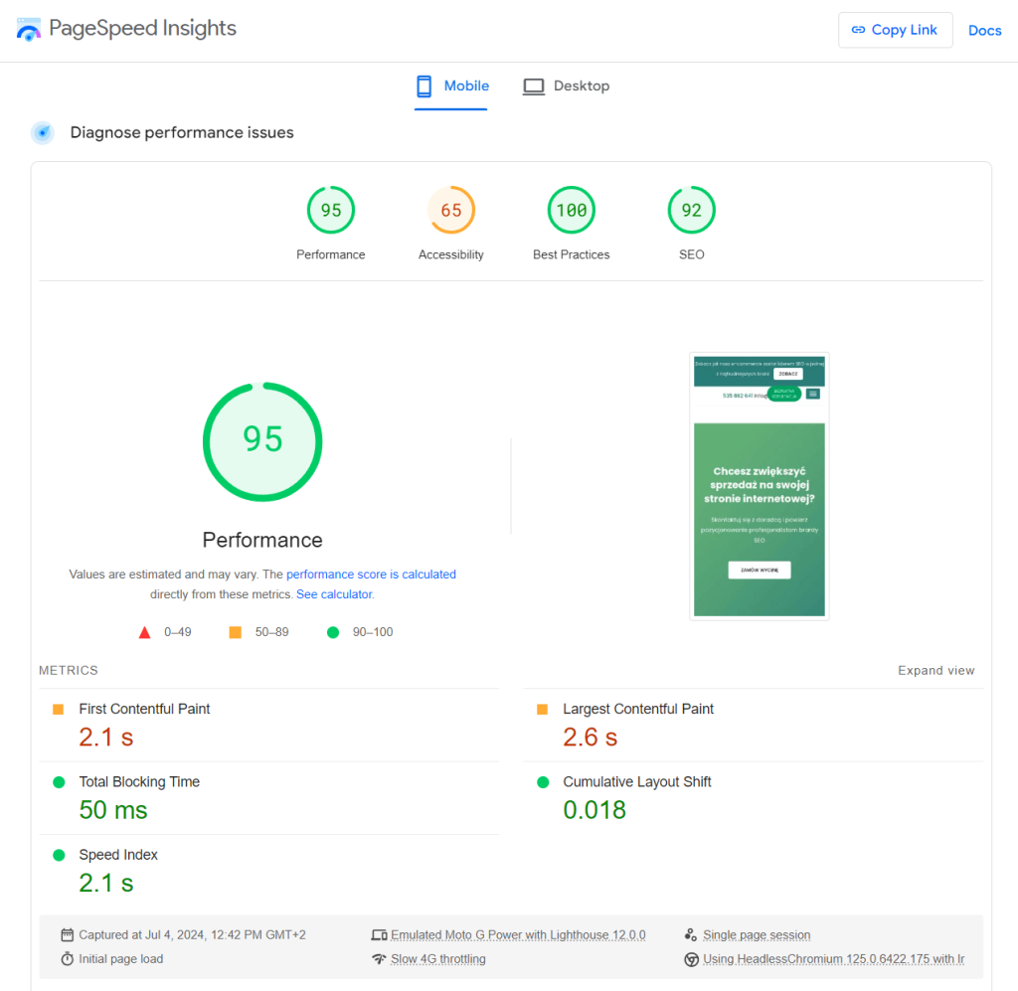Click the wifi icon beside Slow 4G throttling

tap(379, 959)
